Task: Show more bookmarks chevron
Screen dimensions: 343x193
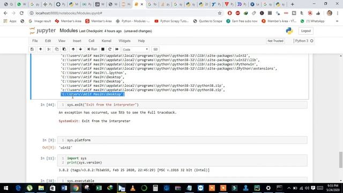Action: click(x=337, y=21)
